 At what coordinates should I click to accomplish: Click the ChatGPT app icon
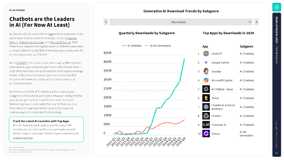pos(206,54)
